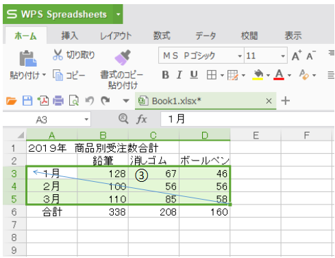Click the printer icon
Viewport: 335px width, 258px height.
58,101
